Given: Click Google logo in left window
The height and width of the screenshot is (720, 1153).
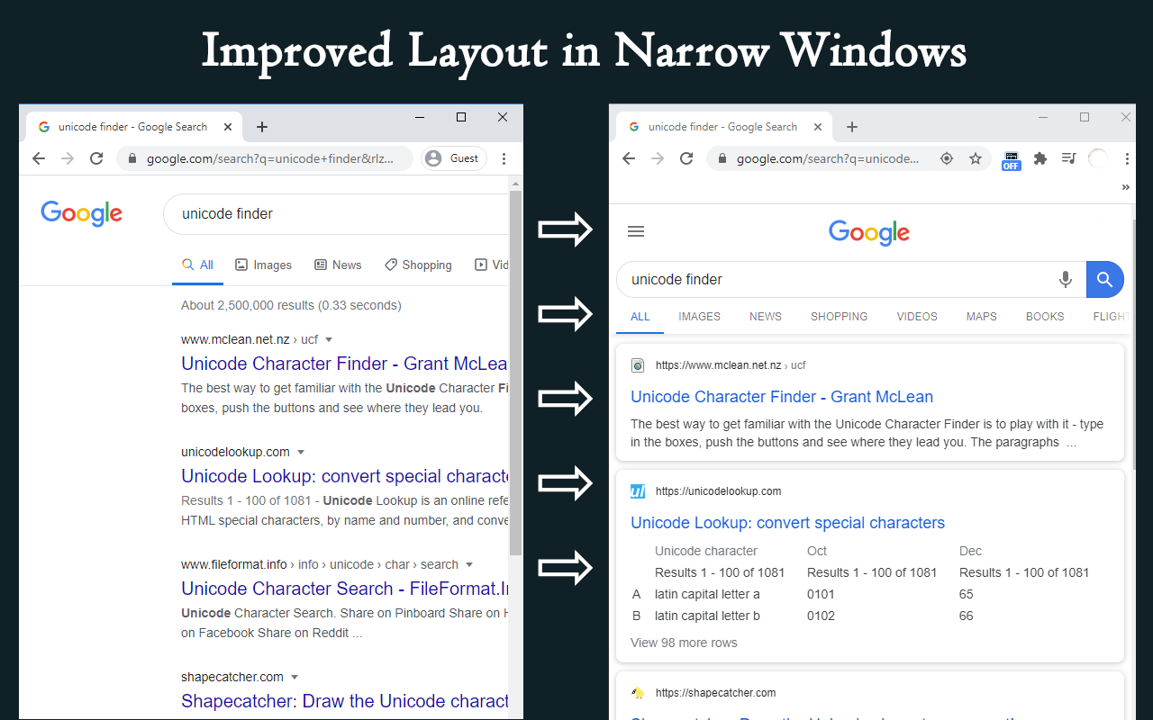Looking at the screenshot, I should point(81,214).
